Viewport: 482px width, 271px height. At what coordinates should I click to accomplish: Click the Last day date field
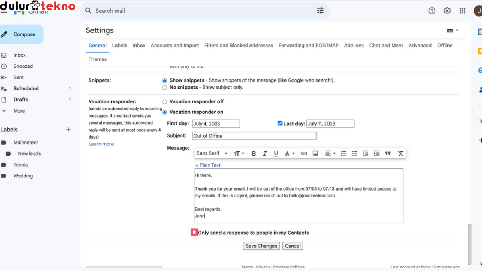point(330,124)
